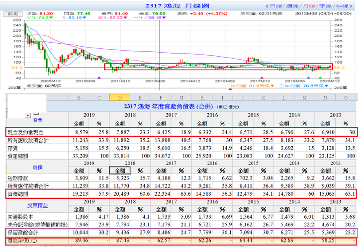
Task: Toggle the blue 年 83.18 average arrow
Action: (x=84, y=17)
